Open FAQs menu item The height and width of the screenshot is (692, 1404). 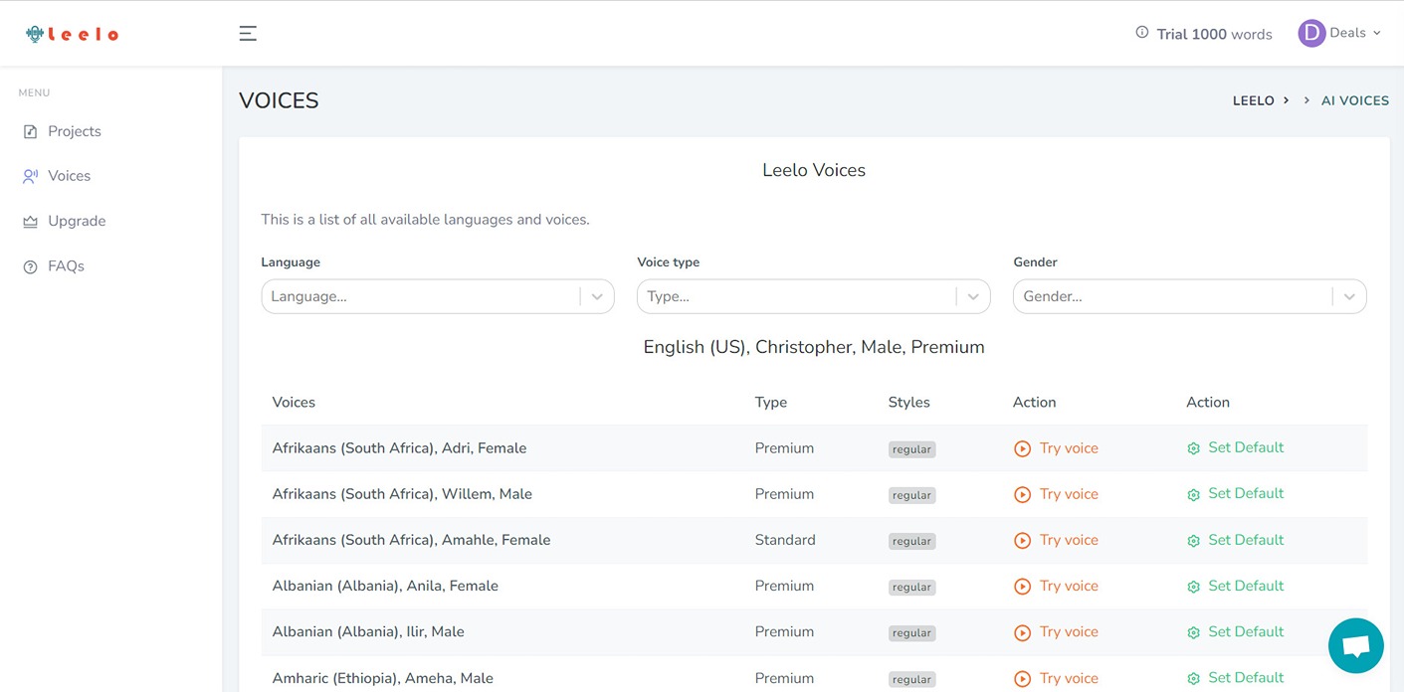66,266
